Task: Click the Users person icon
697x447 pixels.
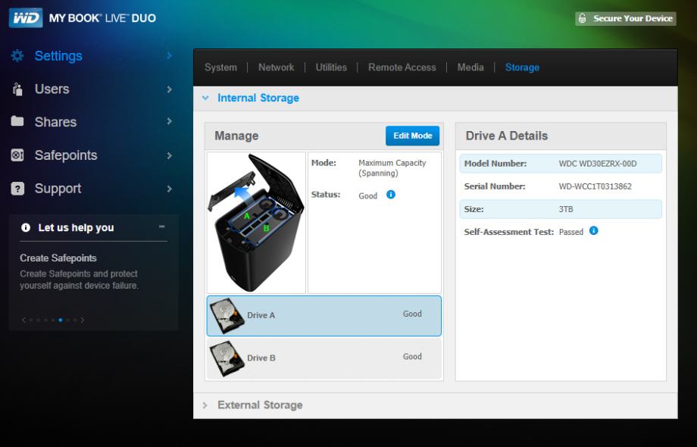Action: [x=17, y=89]
